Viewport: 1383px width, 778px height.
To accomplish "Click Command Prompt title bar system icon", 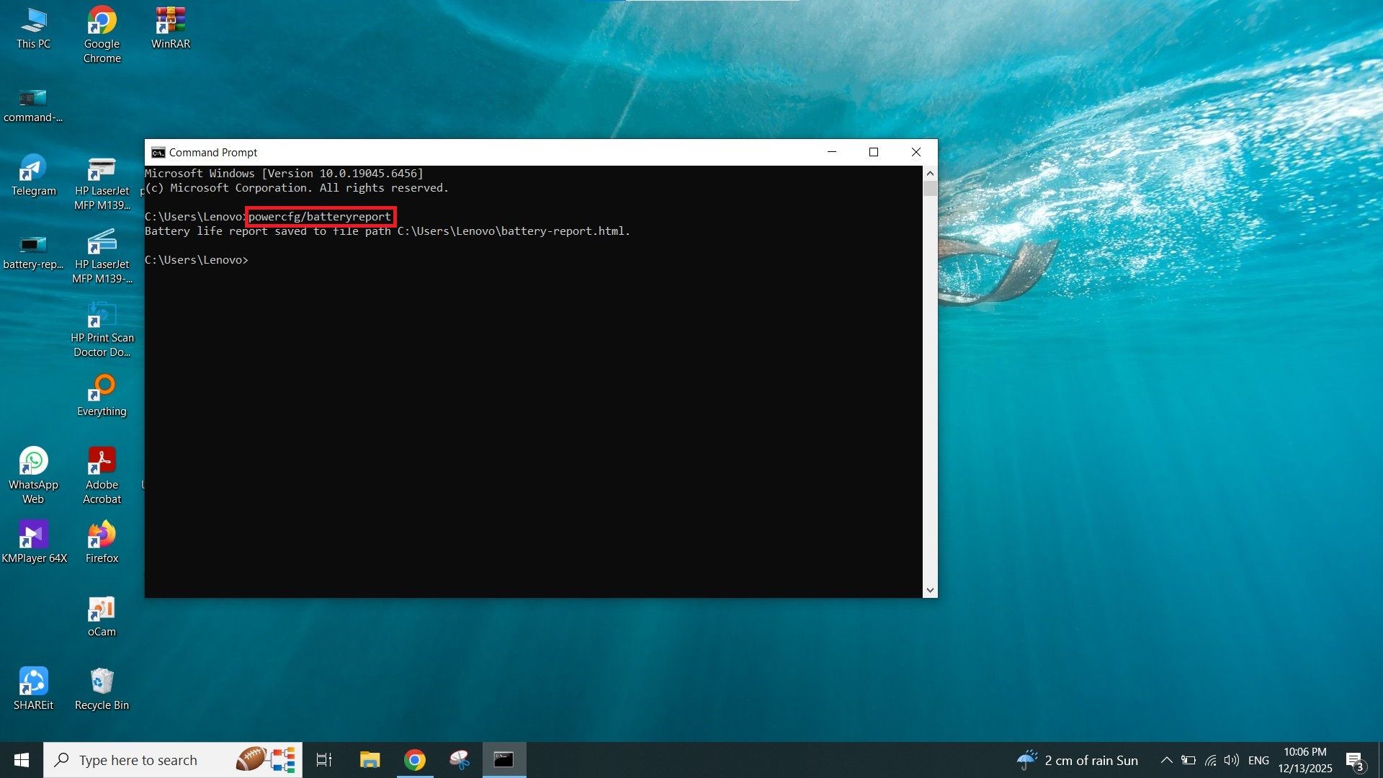I will pyautogui.click(x=158, y=153).
